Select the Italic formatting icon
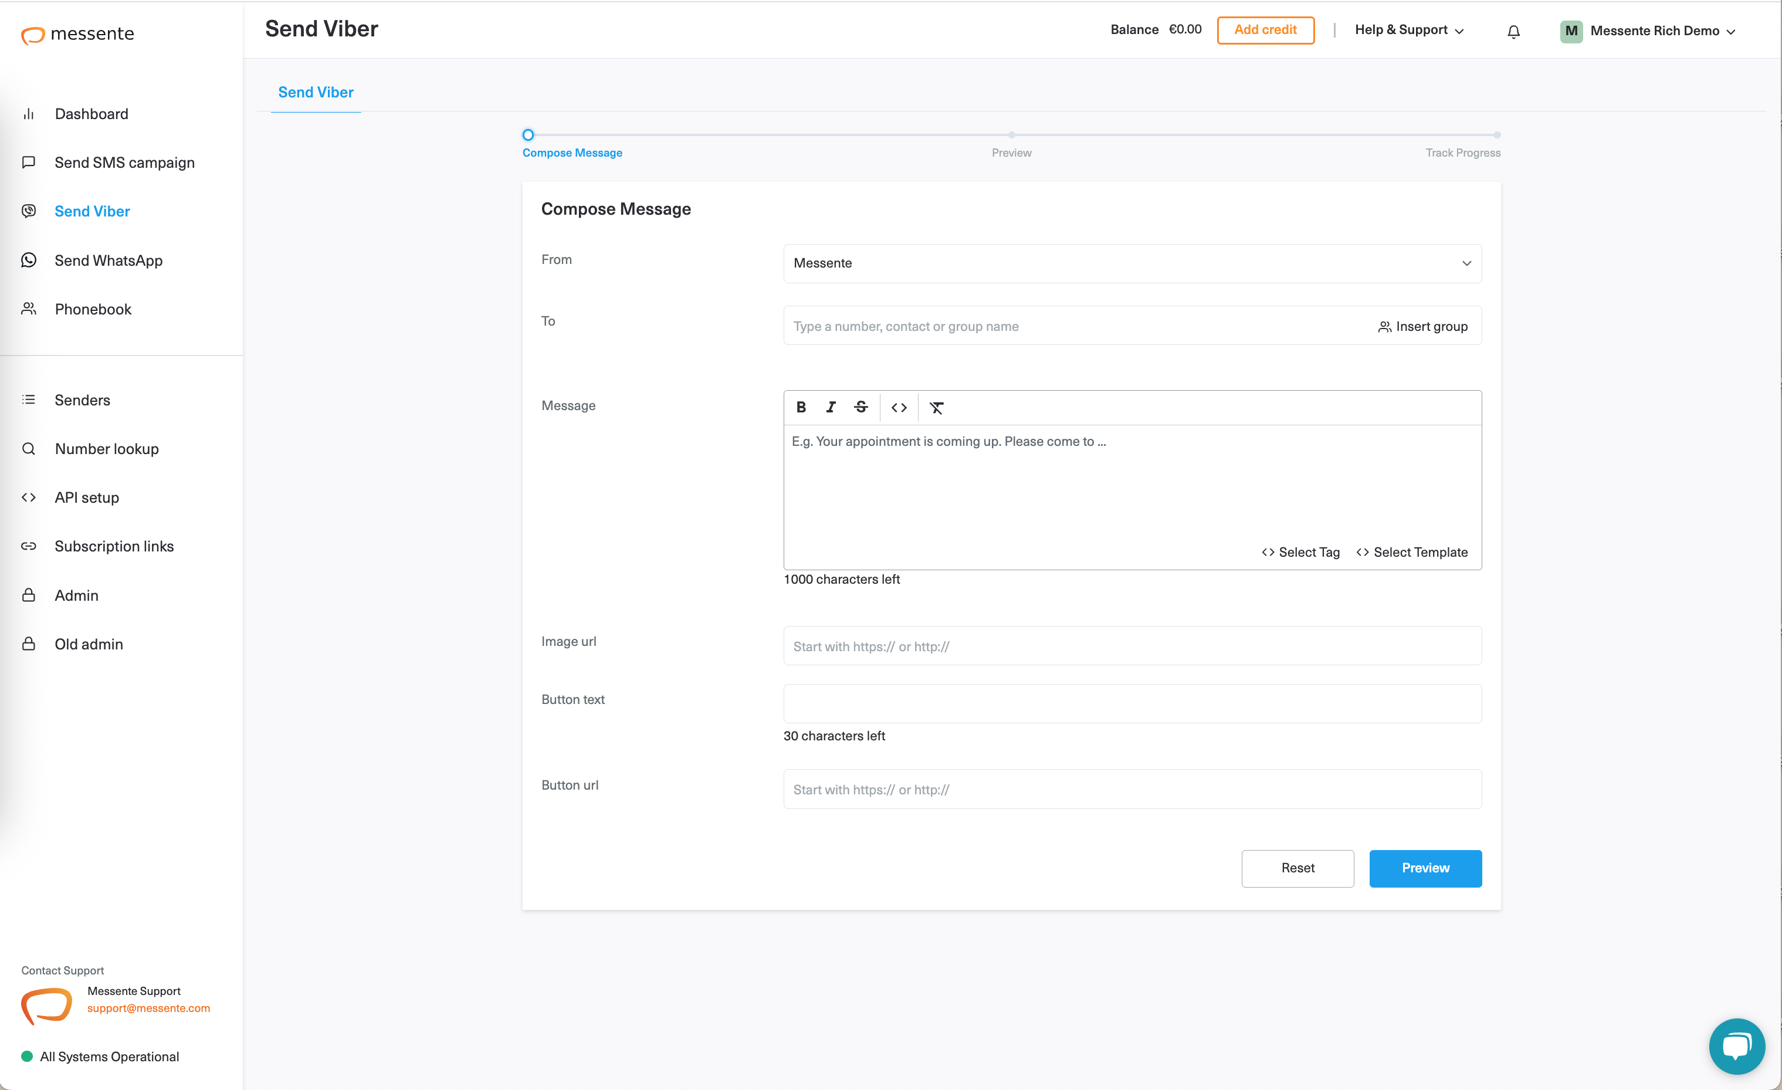Screen dimensions: 1782x1090 tap(831, 407)
